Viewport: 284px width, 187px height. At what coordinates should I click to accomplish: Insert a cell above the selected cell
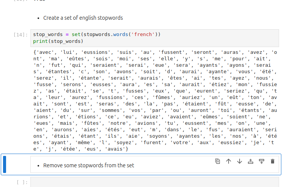pyautogui.click(x=251, y=161)
